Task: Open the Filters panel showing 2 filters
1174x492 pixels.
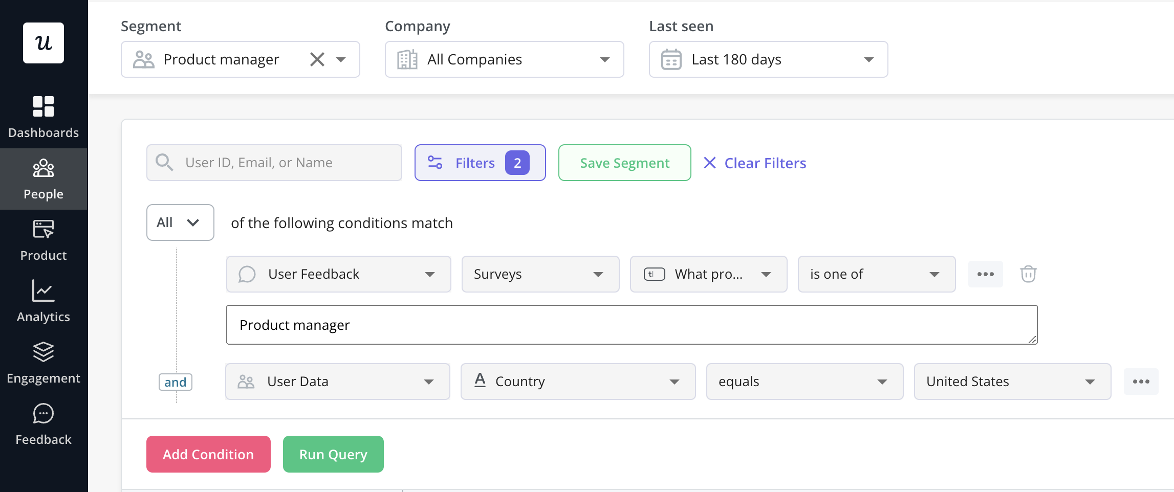Action: point(480,163)
